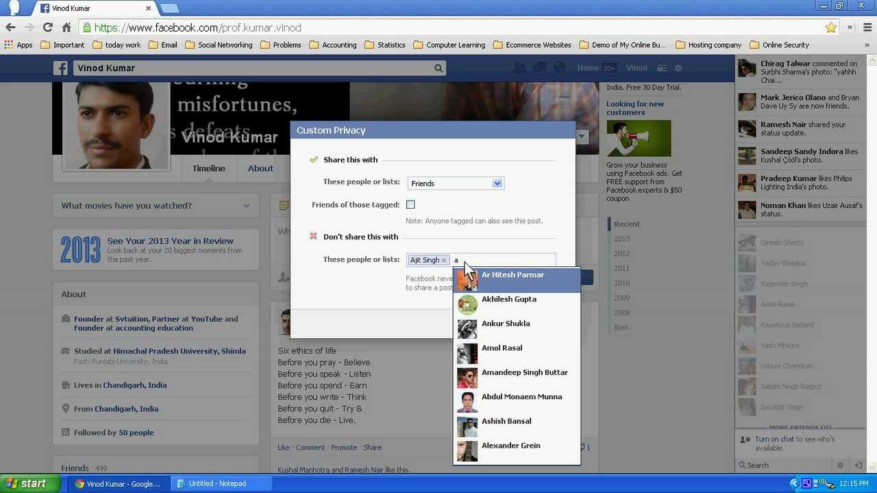Open Facebook notifications globe icon
This screenshot has height=493, width=877.
[560, 68]
